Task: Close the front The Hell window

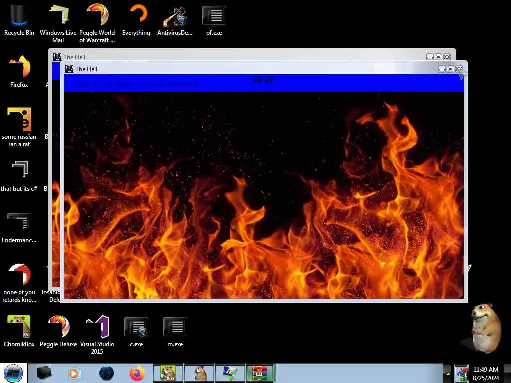Action: (459, 69)
